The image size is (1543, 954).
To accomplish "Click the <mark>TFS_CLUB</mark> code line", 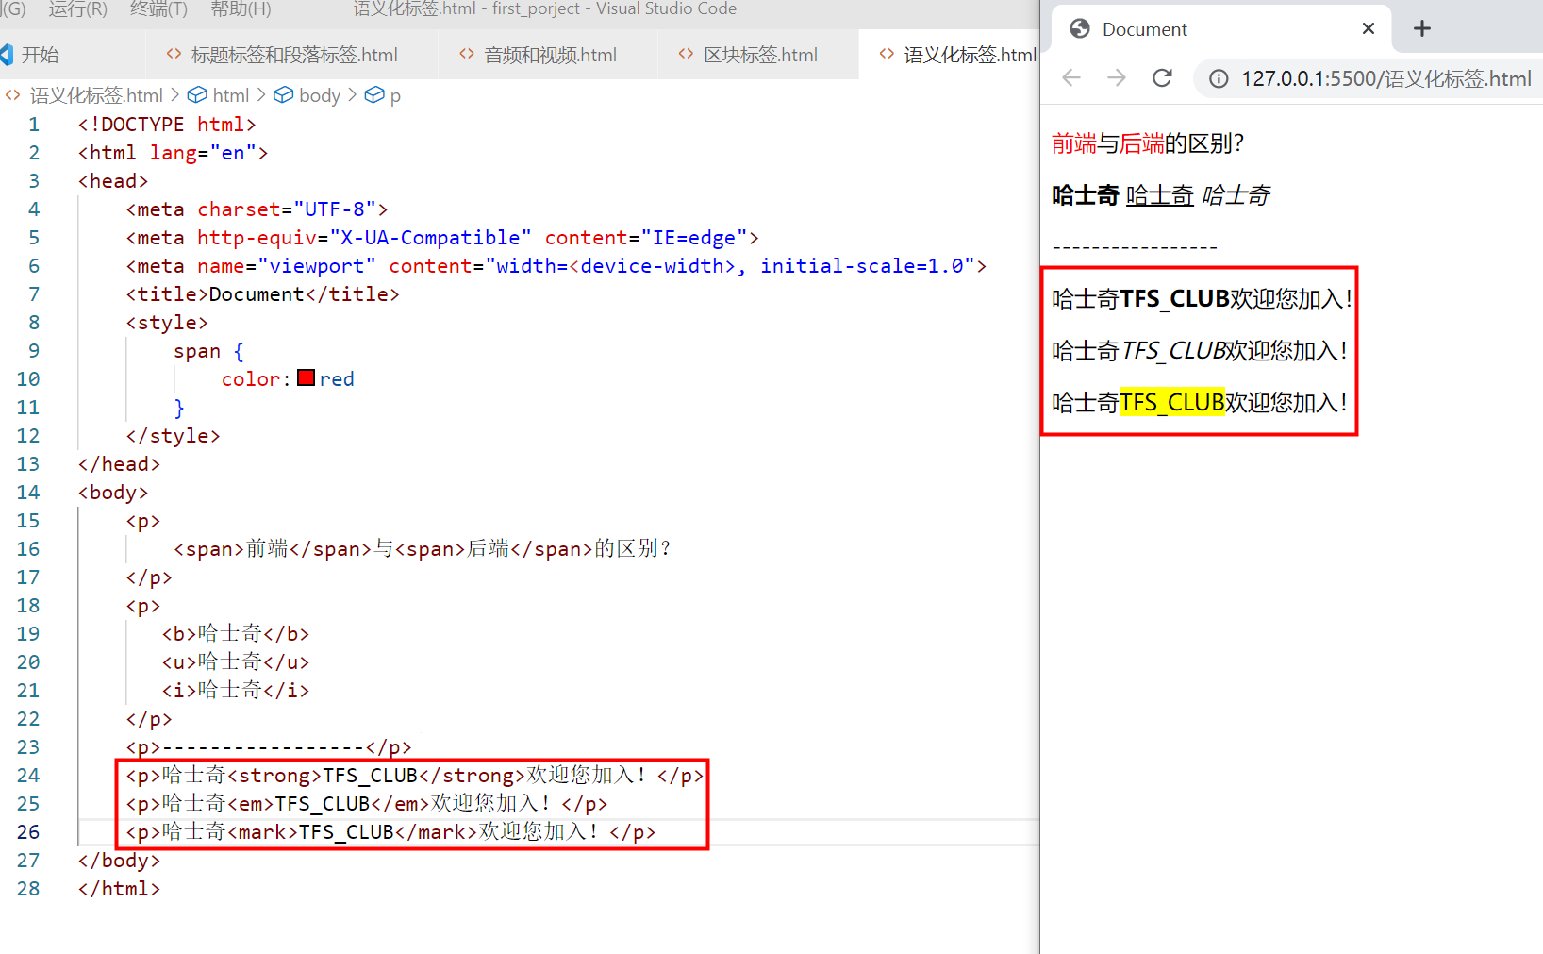I will coord(390,832).
